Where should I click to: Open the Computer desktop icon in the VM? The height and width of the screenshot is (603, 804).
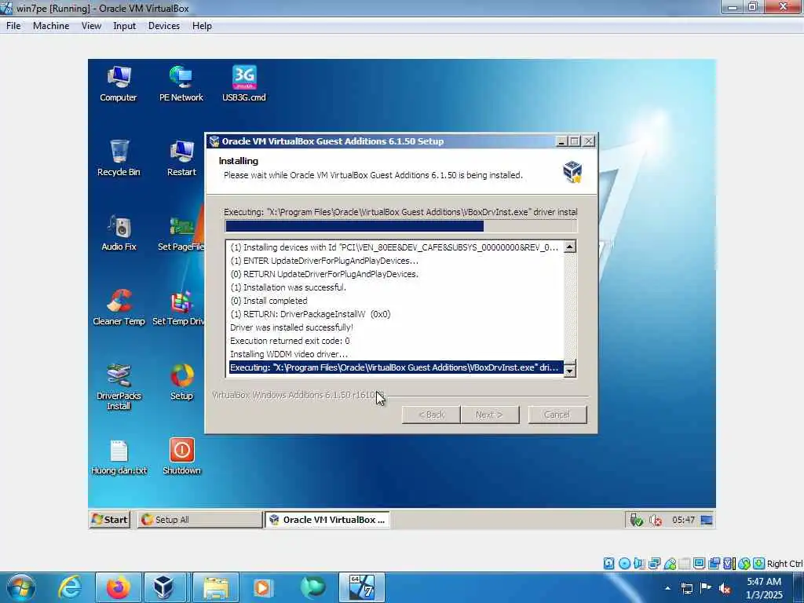[x=119, y=83]
